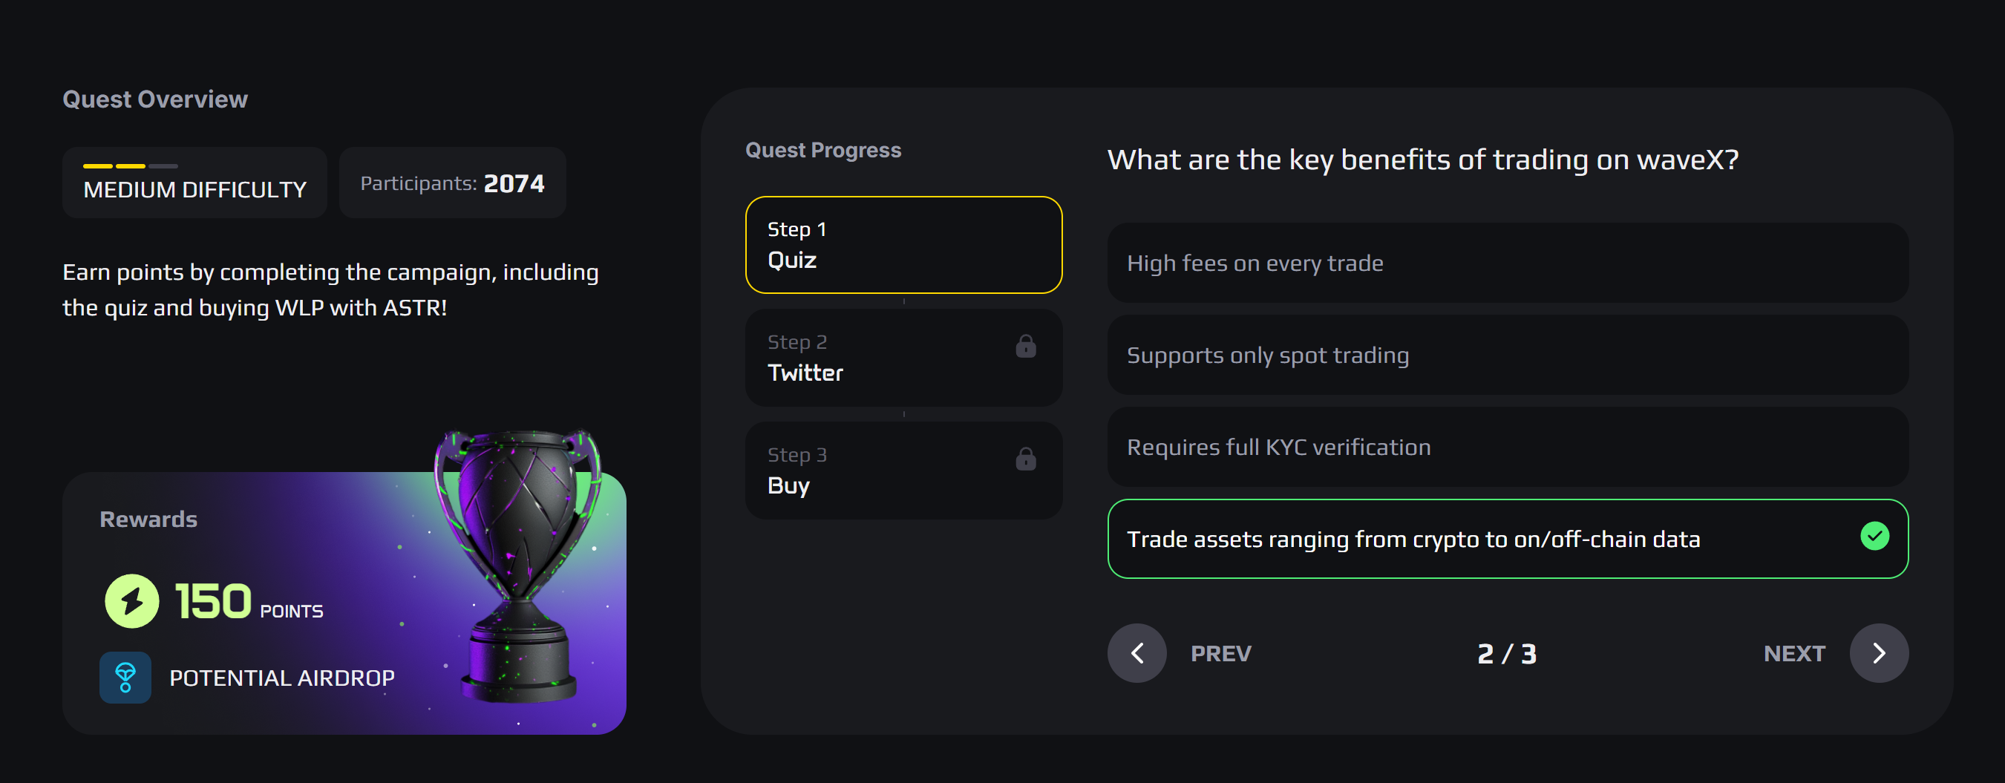Select answer "High fees on every trade"
This screenshot has height=783, width=2005.
1507,263
